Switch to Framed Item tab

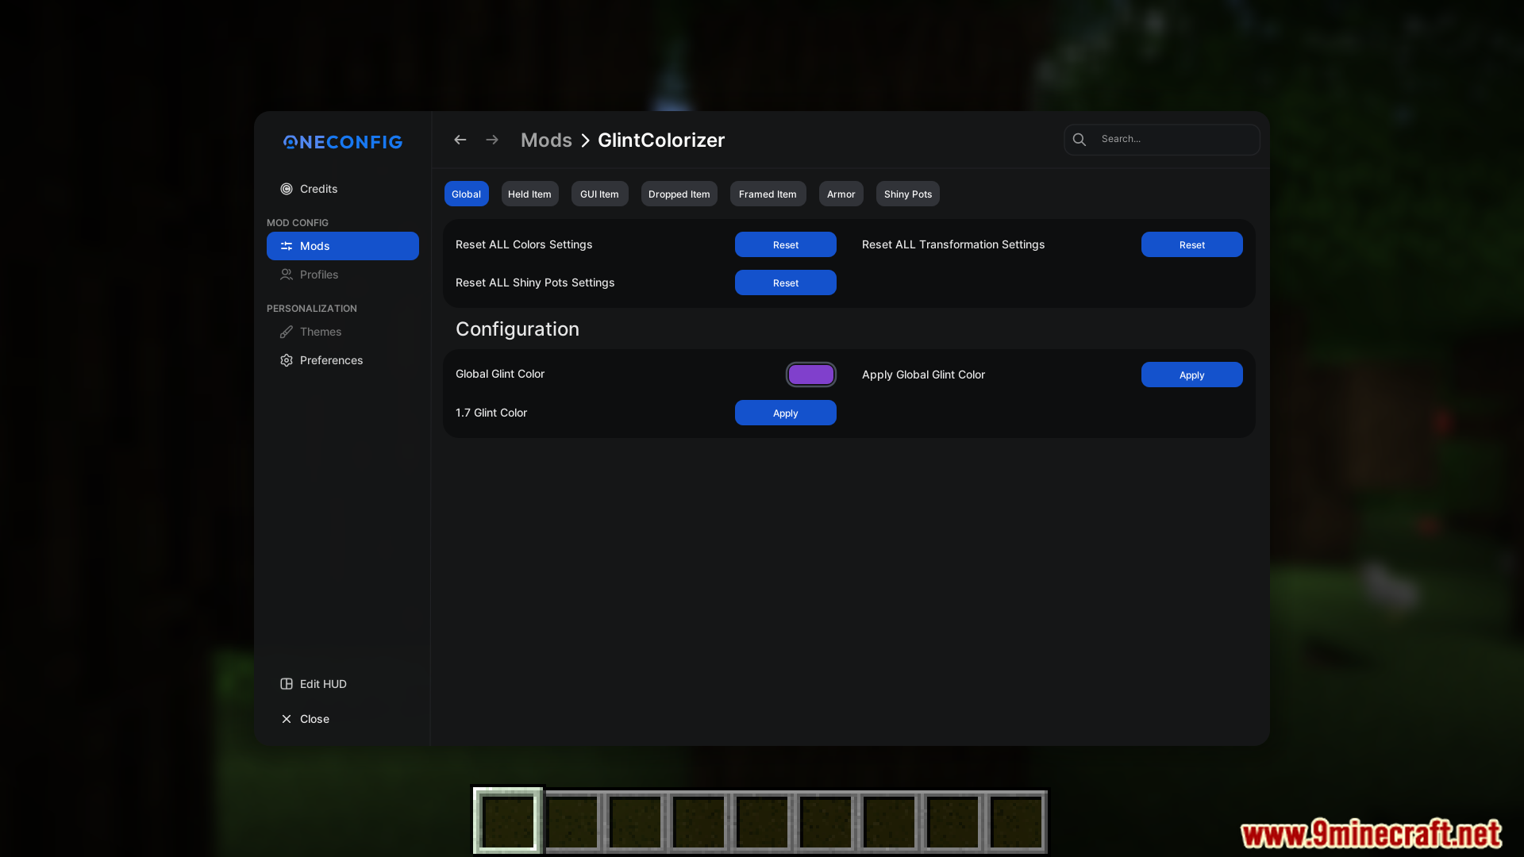[768, 194]
